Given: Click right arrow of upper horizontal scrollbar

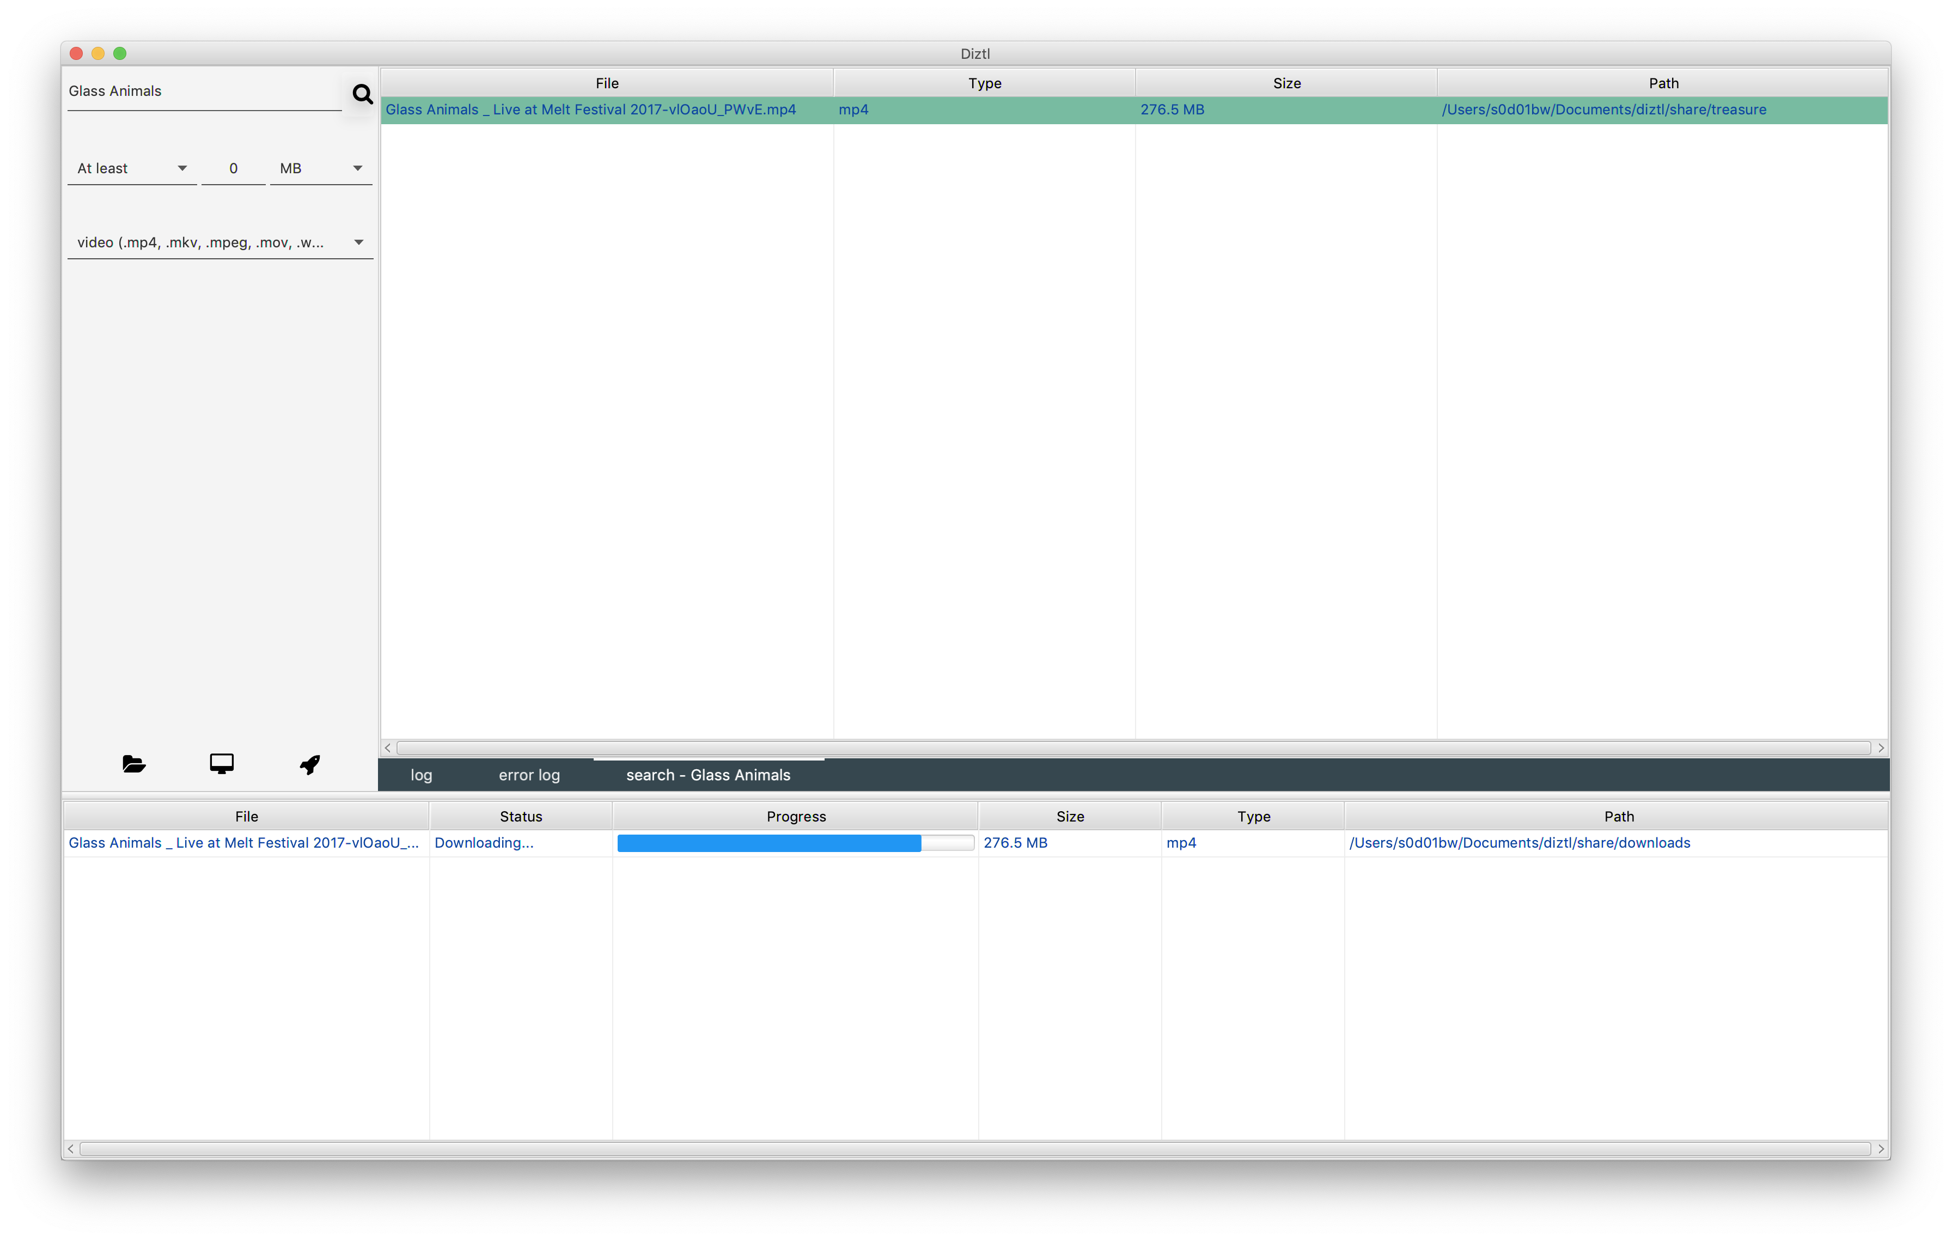Looking at the screenshot, I should point(1881,747).
